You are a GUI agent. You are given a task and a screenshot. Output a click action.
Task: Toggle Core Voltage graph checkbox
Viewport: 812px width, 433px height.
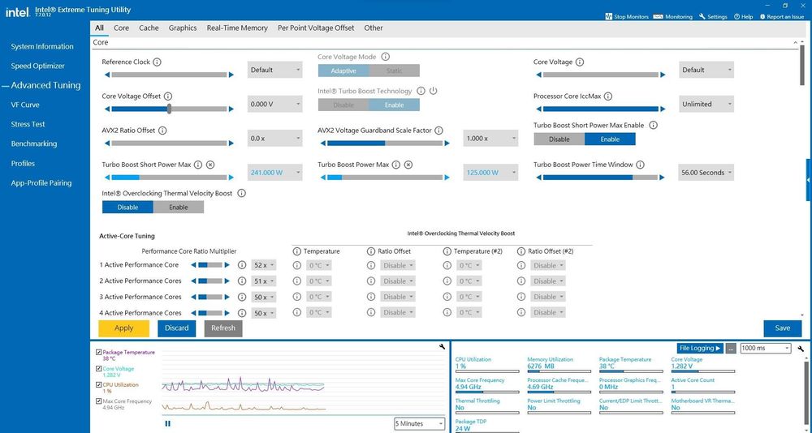[x=99, y=369]
